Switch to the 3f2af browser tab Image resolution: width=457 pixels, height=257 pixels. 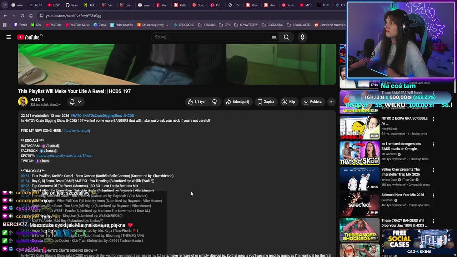click(235, 5)
